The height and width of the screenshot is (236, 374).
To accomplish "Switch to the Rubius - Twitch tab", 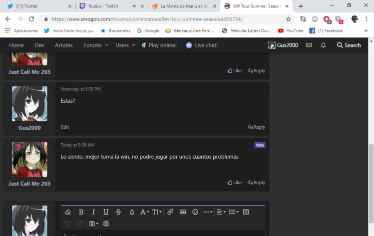I will (103, 6).
